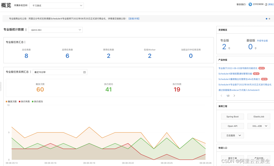The width and height of the screenshot is (274, 166).
Task: Open news 通过容器服务sidecar方式接入SchedulerX
Action: point(239,90)
